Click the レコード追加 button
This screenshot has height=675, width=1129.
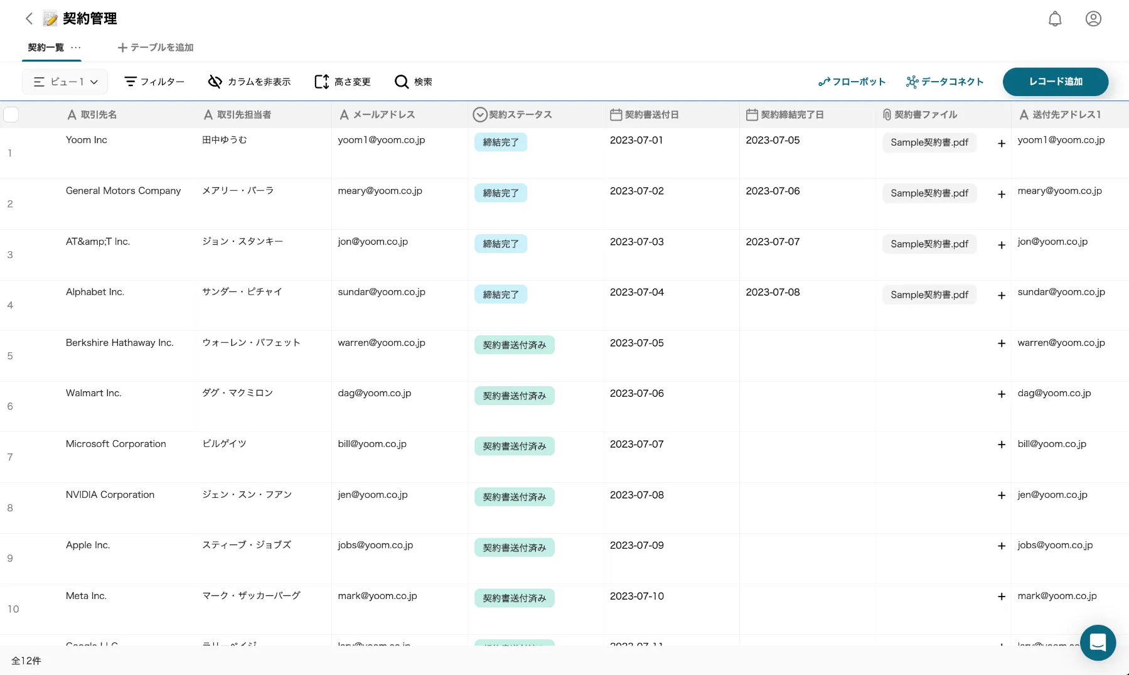[x=1056, y=82]
